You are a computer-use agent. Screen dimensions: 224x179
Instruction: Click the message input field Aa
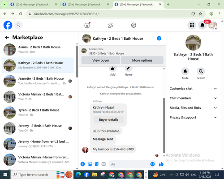(x=129, y=164)
